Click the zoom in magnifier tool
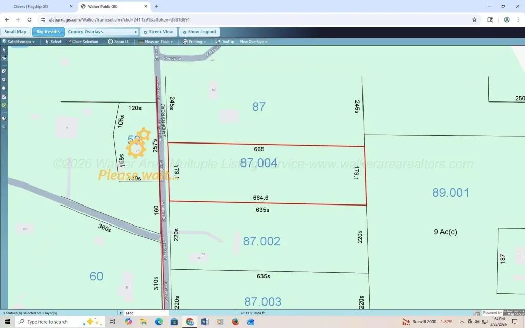525x328 pixels. [x=4, y=79]
